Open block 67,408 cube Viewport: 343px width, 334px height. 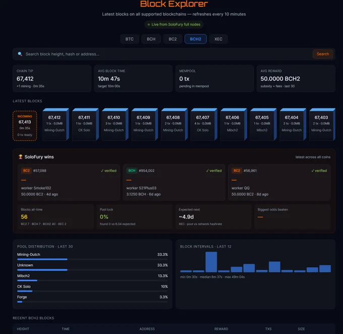tap(175, 124)
